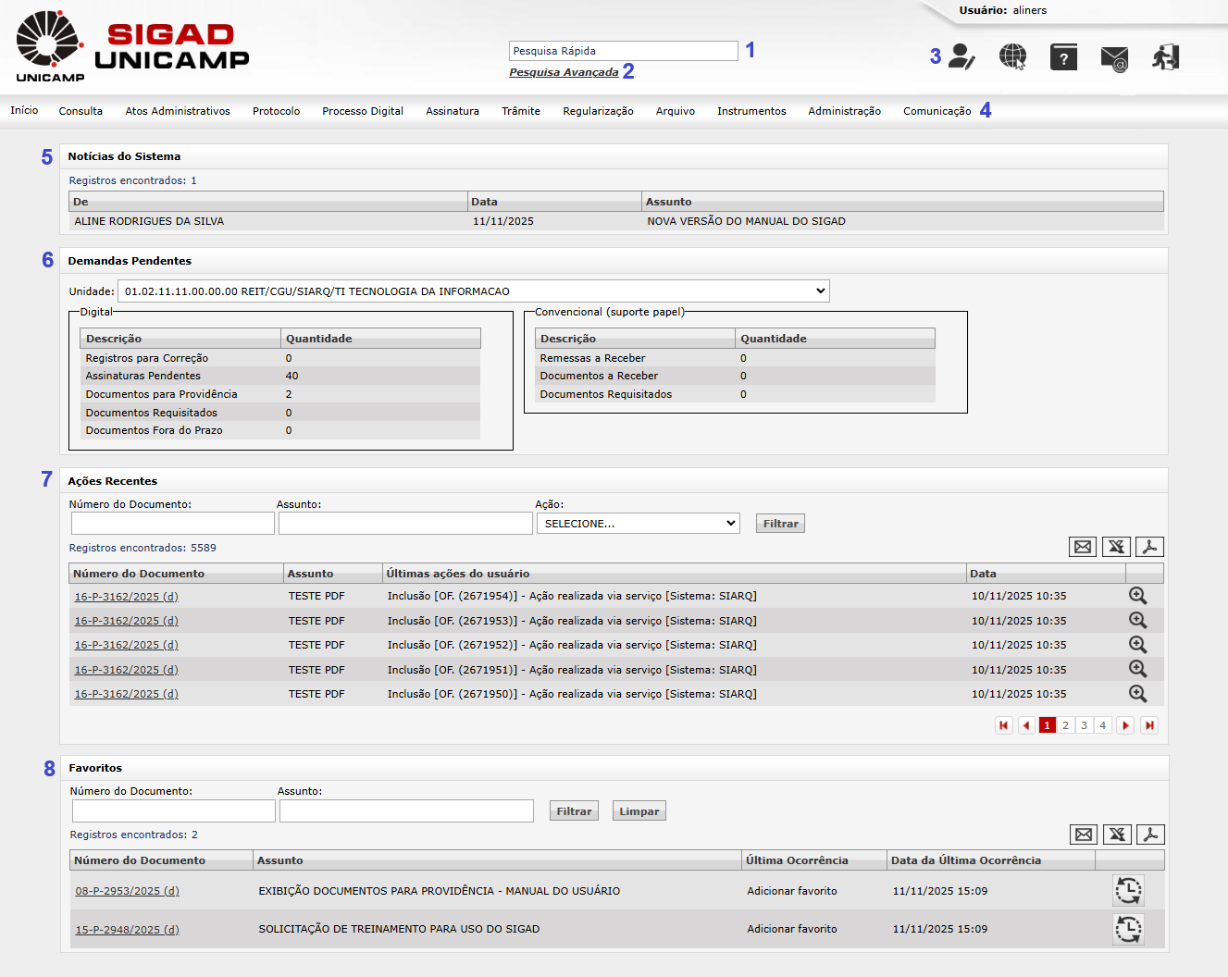The height and width of the screenshot is (977, 1228).
Task: Open the Assinatura menu
Action: (453, 111)
